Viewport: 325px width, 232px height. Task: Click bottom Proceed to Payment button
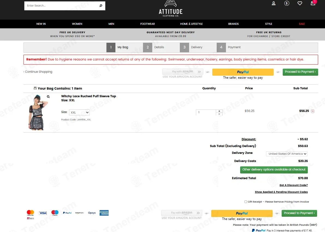click(x=299, y=213)
